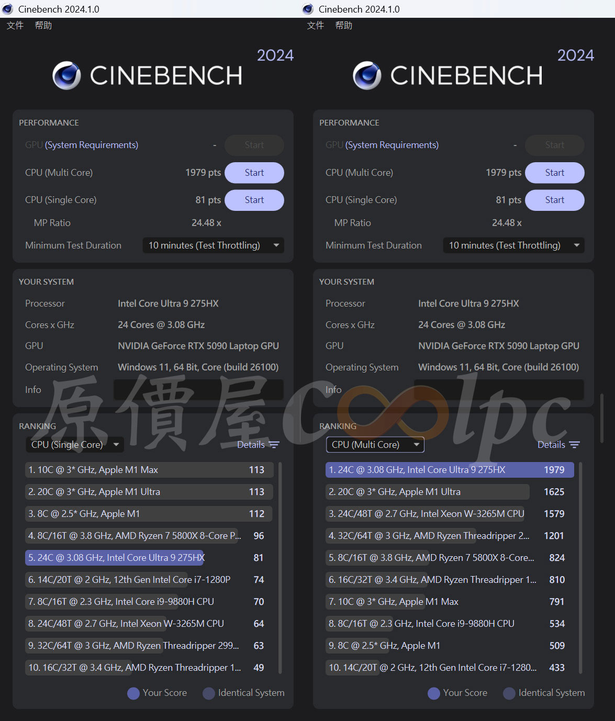Expand Minimum Test Duration dropdown in right window

click(x=514, y=245)
